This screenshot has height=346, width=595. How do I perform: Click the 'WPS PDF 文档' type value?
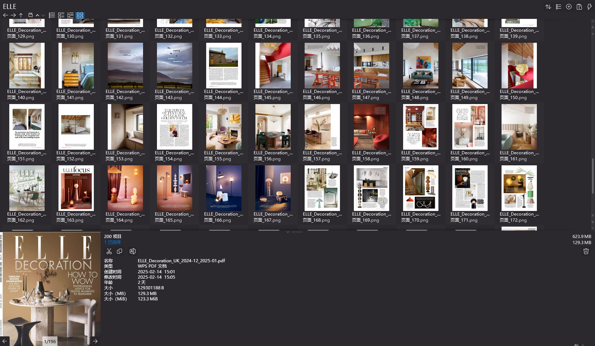point(152,266)
